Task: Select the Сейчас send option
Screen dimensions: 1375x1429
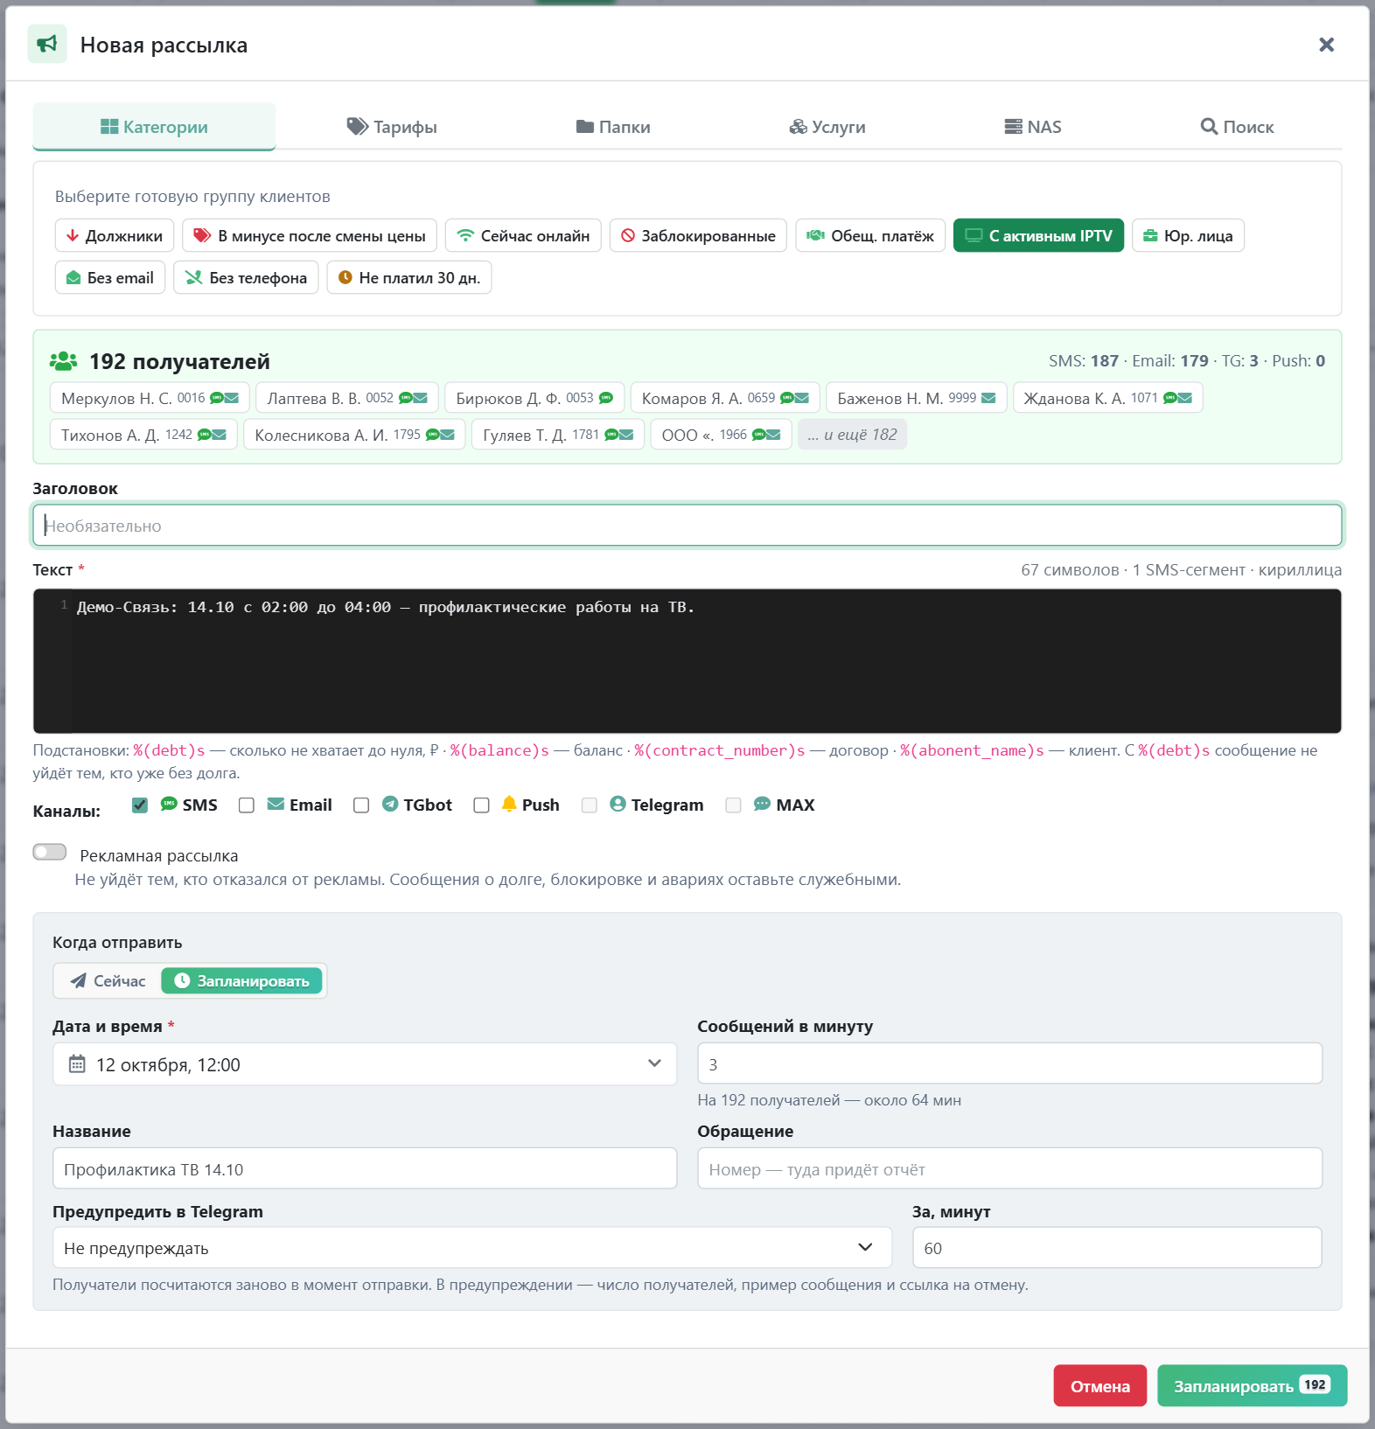Action: click(x=108, y=981)
